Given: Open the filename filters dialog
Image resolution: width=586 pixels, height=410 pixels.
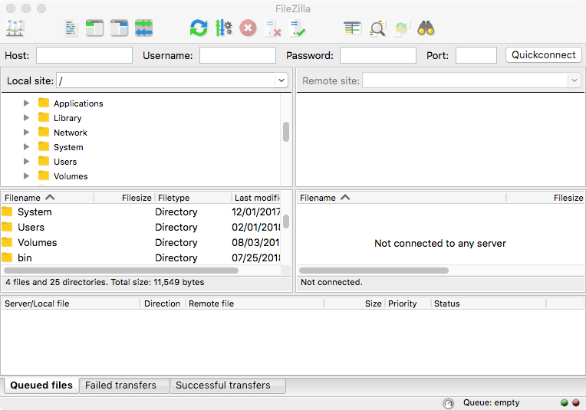Looking at the screenshot, I should 352,28.
